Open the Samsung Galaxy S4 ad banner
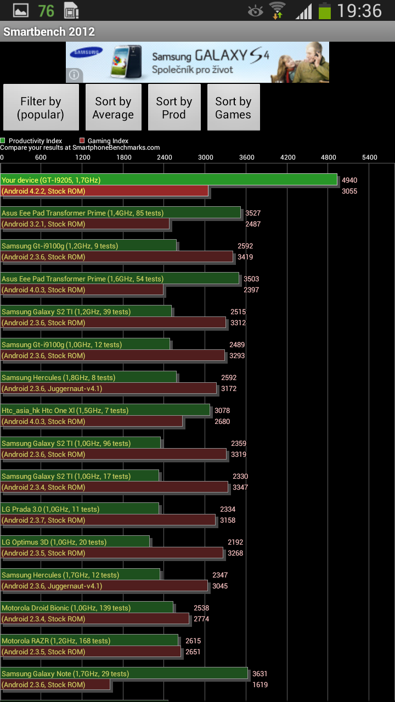The image size is (395, 702). (x=198, y=62)
